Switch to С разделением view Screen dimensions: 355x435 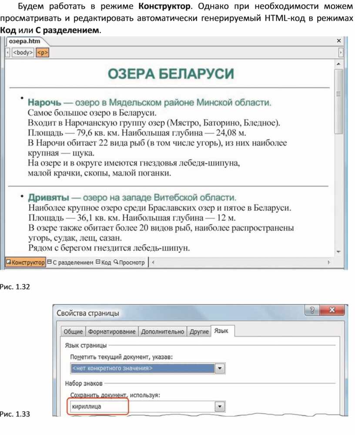[70, 262]
